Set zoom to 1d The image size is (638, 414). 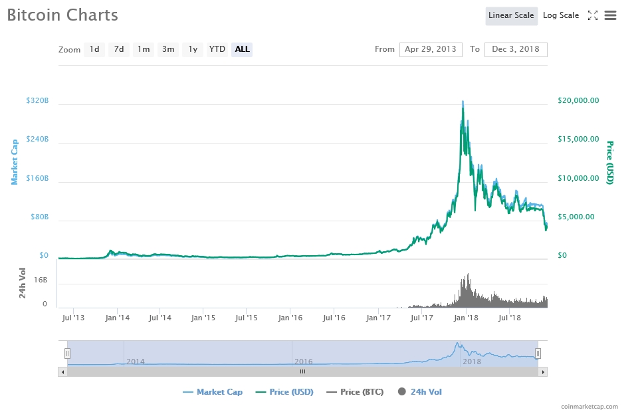[94, 49]
